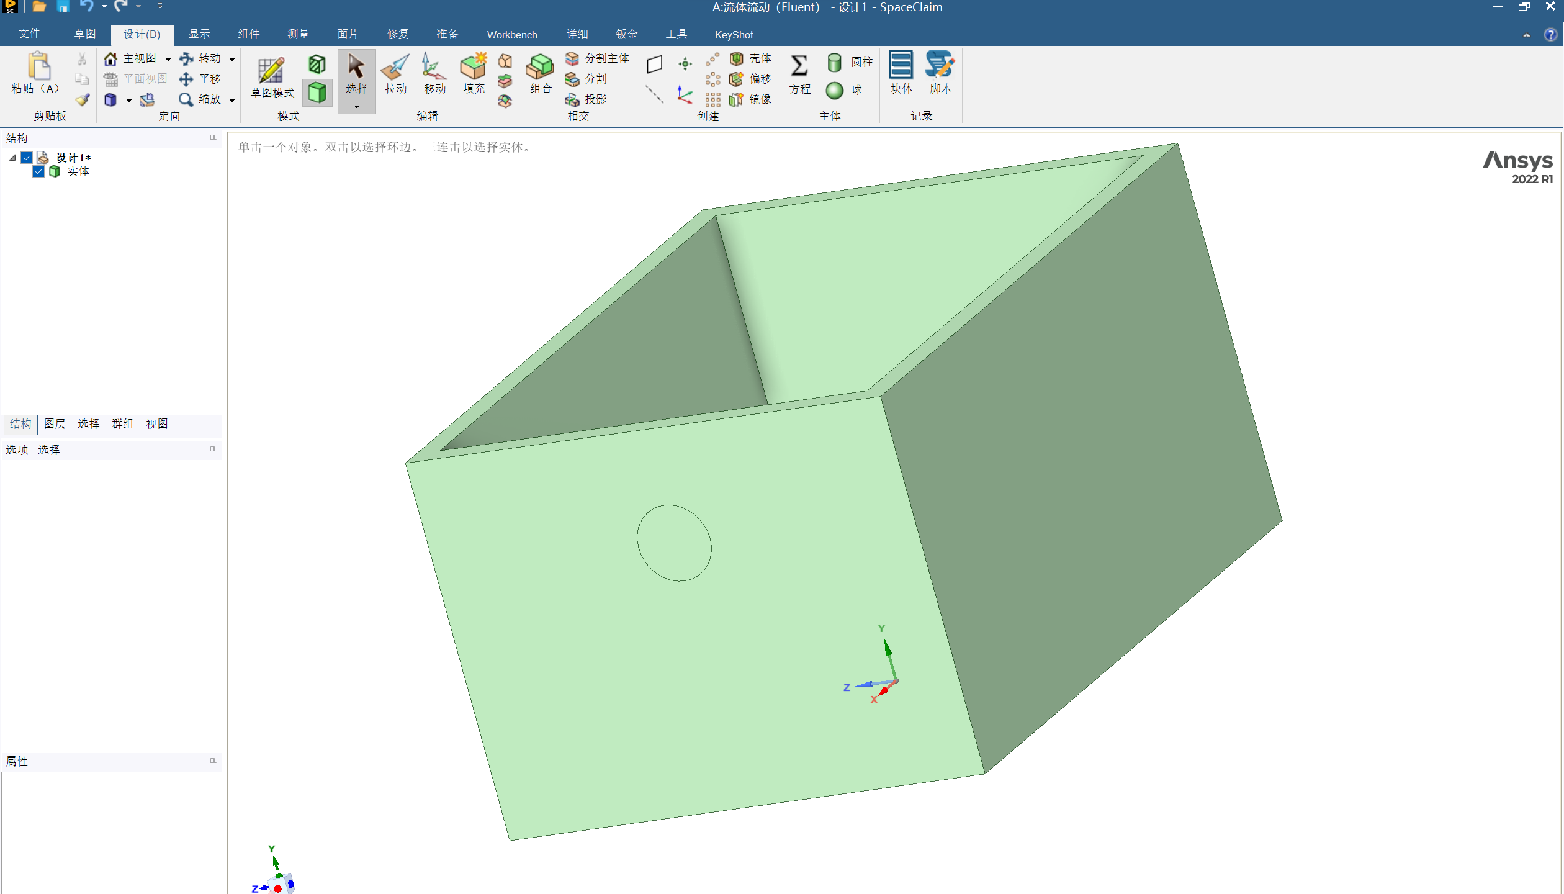Select the 实体 item in structure tree
1564x894 pixels.
coord(78,171)
